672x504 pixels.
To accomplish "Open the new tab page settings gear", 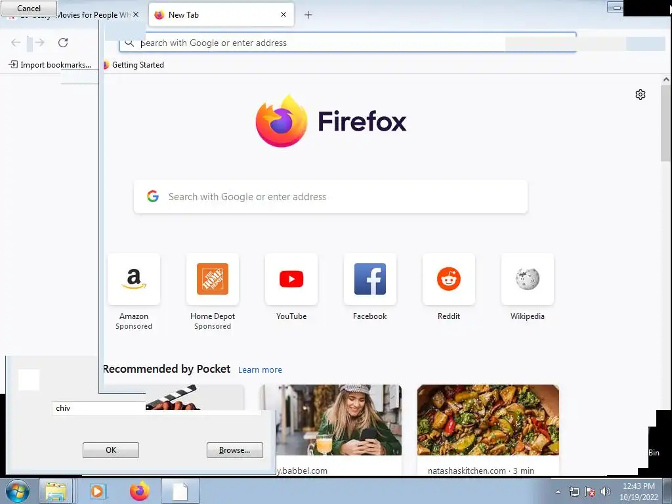I will click(x=640, y=94).
